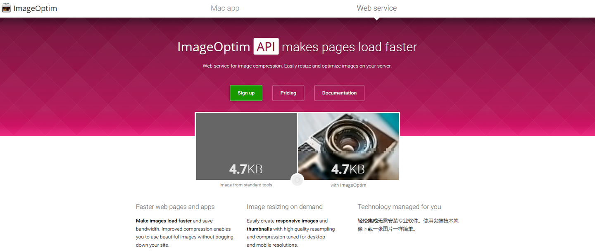Switch to the Mac app tab
The height and width of the screenshot is (252, 595).
(225, 8)
